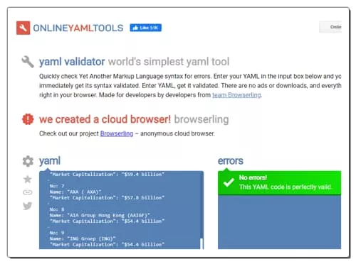The width and height of the screenshot is (356, 264).
Task: Click the 'No errors!' green message
Action: pos(279,182)
